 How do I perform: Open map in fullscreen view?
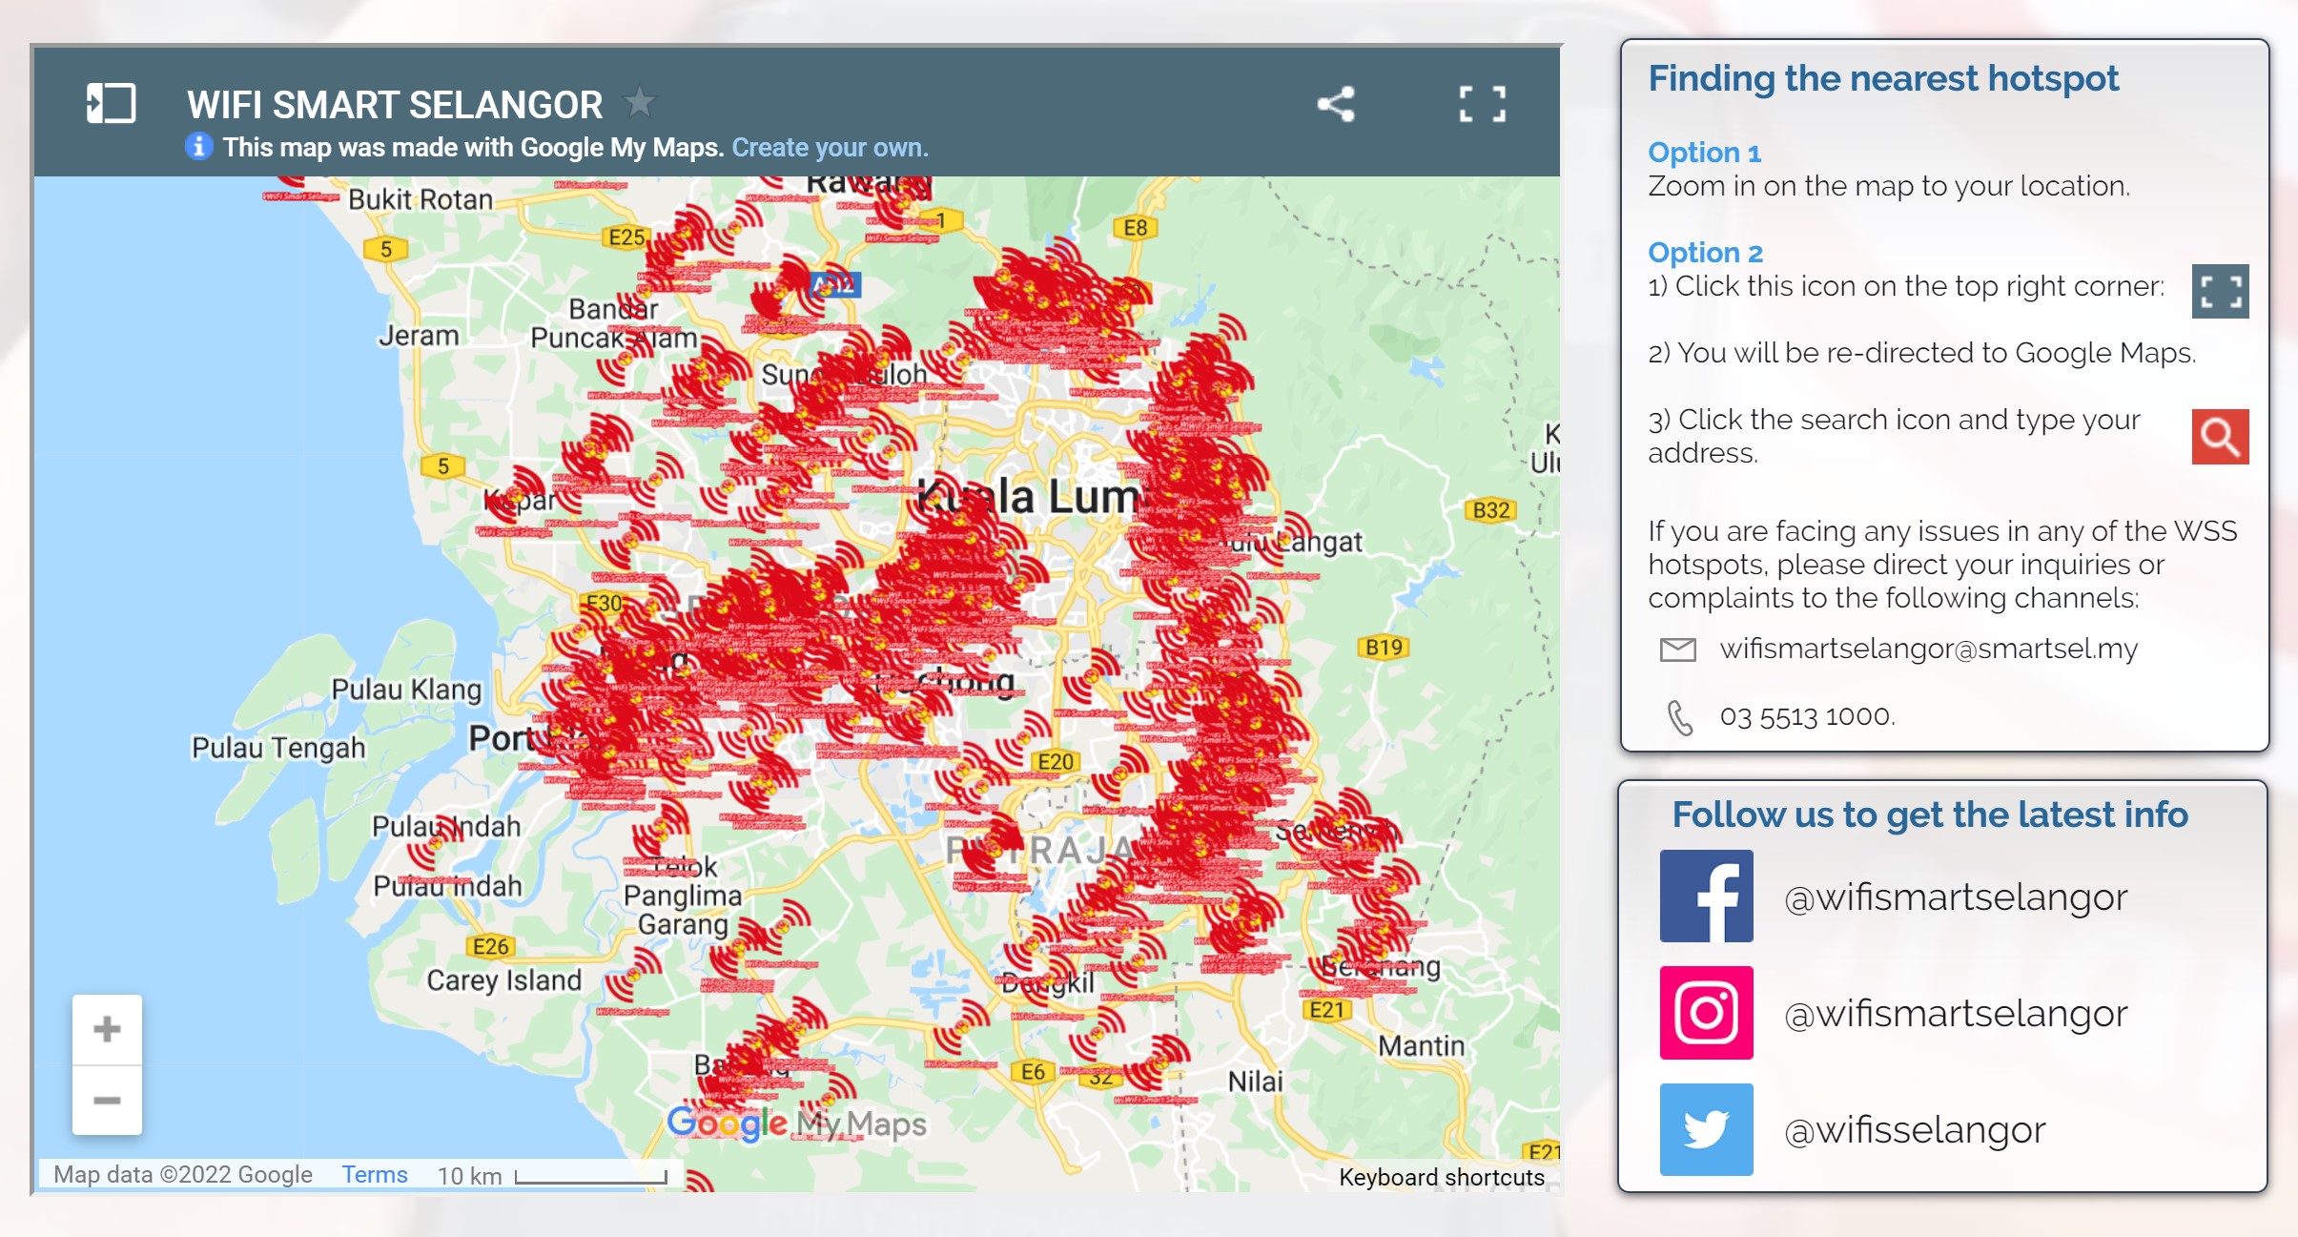tap(1483, 104)
